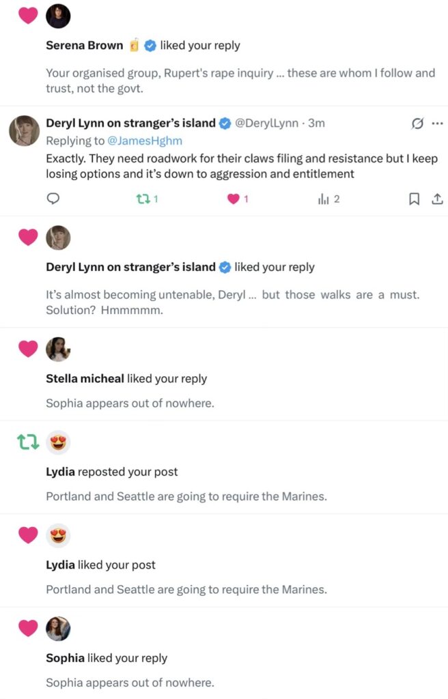Open @DerylLynn handle link
This screenshot has height=699, width=448.
[x=268, y=124]
